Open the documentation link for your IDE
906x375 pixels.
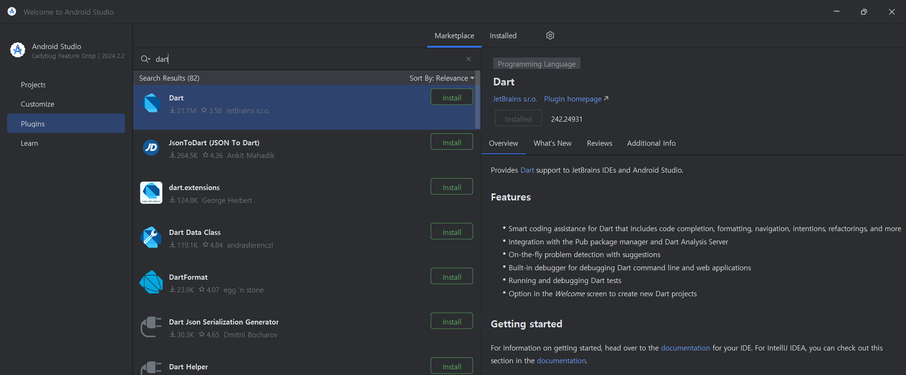pos(685,348)
